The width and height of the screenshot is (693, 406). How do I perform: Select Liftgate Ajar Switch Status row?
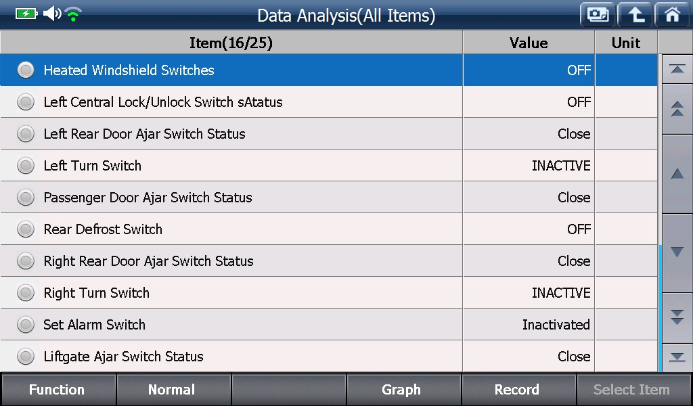click(329, 356)
